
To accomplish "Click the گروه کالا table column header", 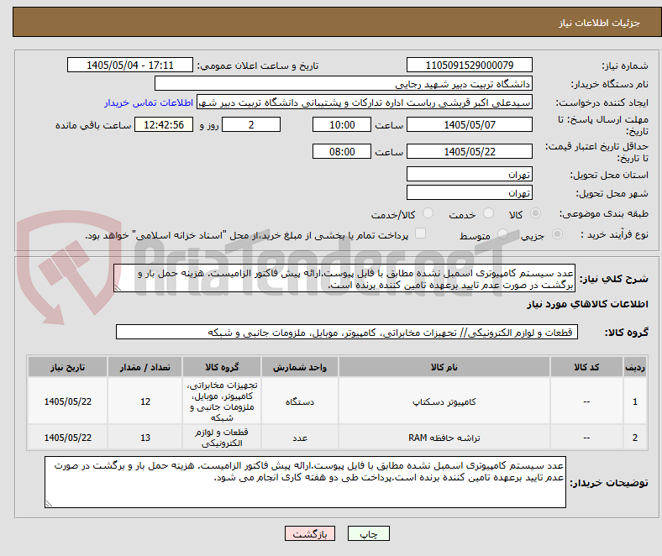I will 222,367.
